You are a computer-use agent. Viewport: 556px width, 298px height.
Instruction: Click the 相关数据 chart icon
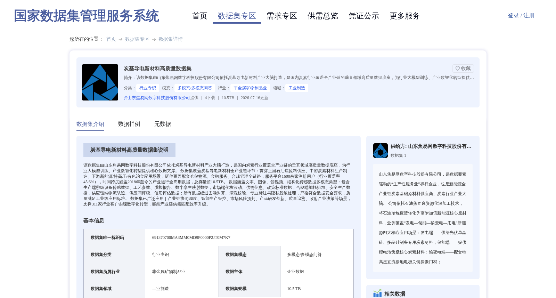377,293
